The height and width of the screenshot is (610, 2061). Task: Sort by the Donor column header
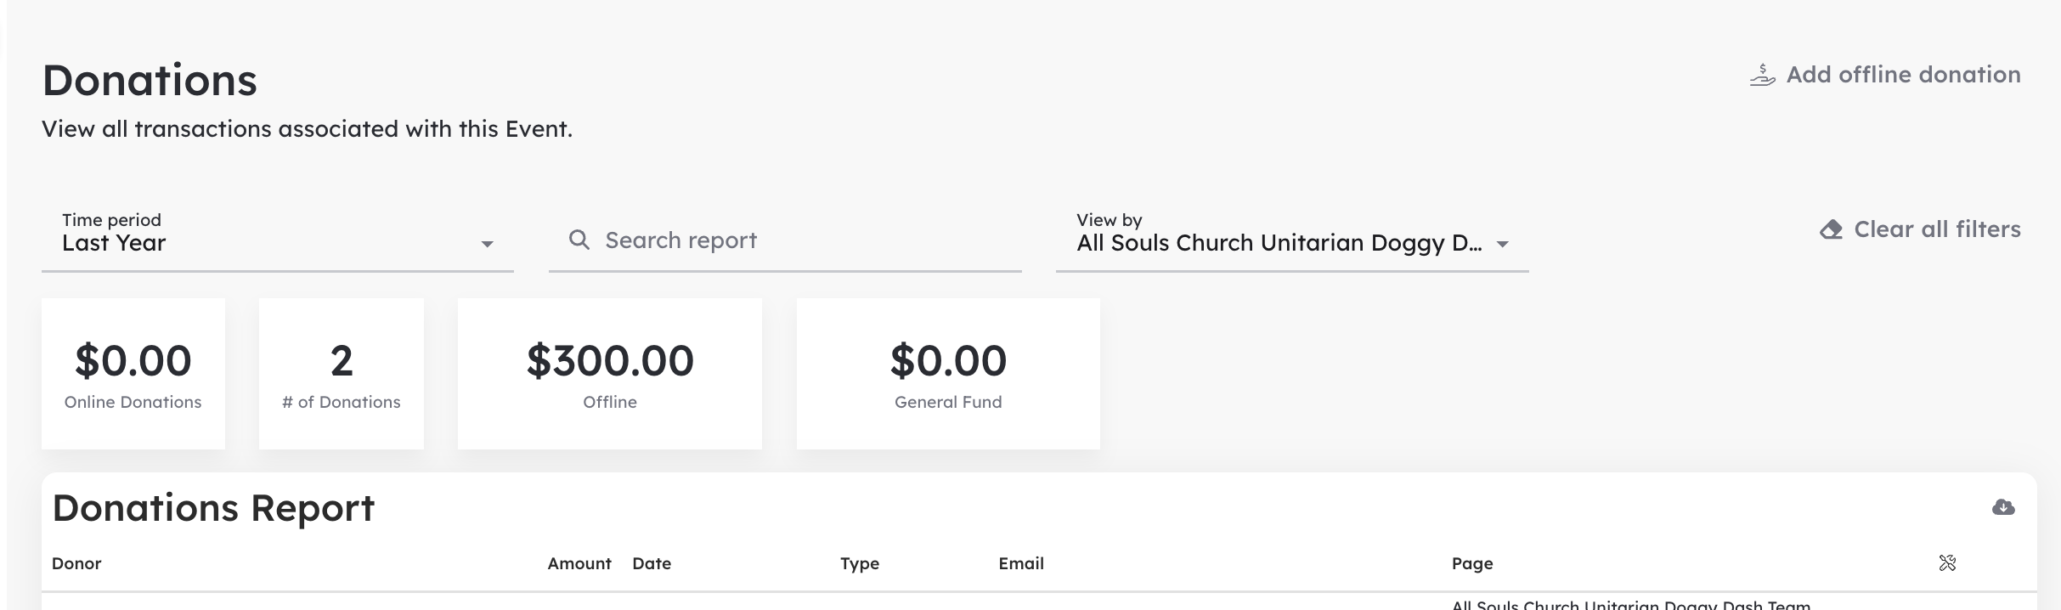[x=76, y=563]
